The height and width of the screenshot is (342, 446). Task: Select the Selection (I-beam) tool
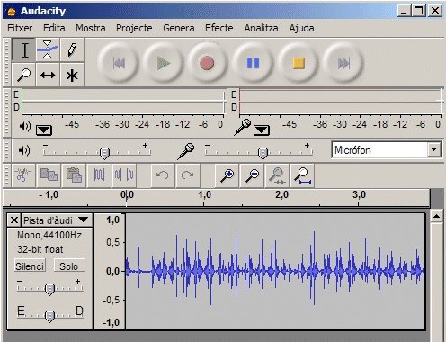pos(24,49)
